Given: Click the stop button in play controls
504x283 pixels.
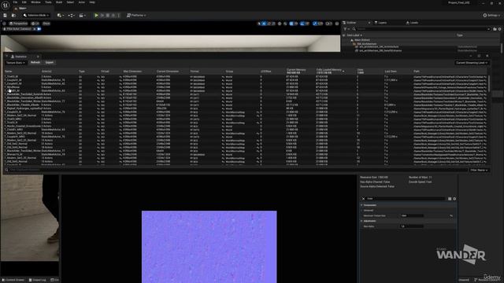Looking at the screenshot, I should point(108,16).
